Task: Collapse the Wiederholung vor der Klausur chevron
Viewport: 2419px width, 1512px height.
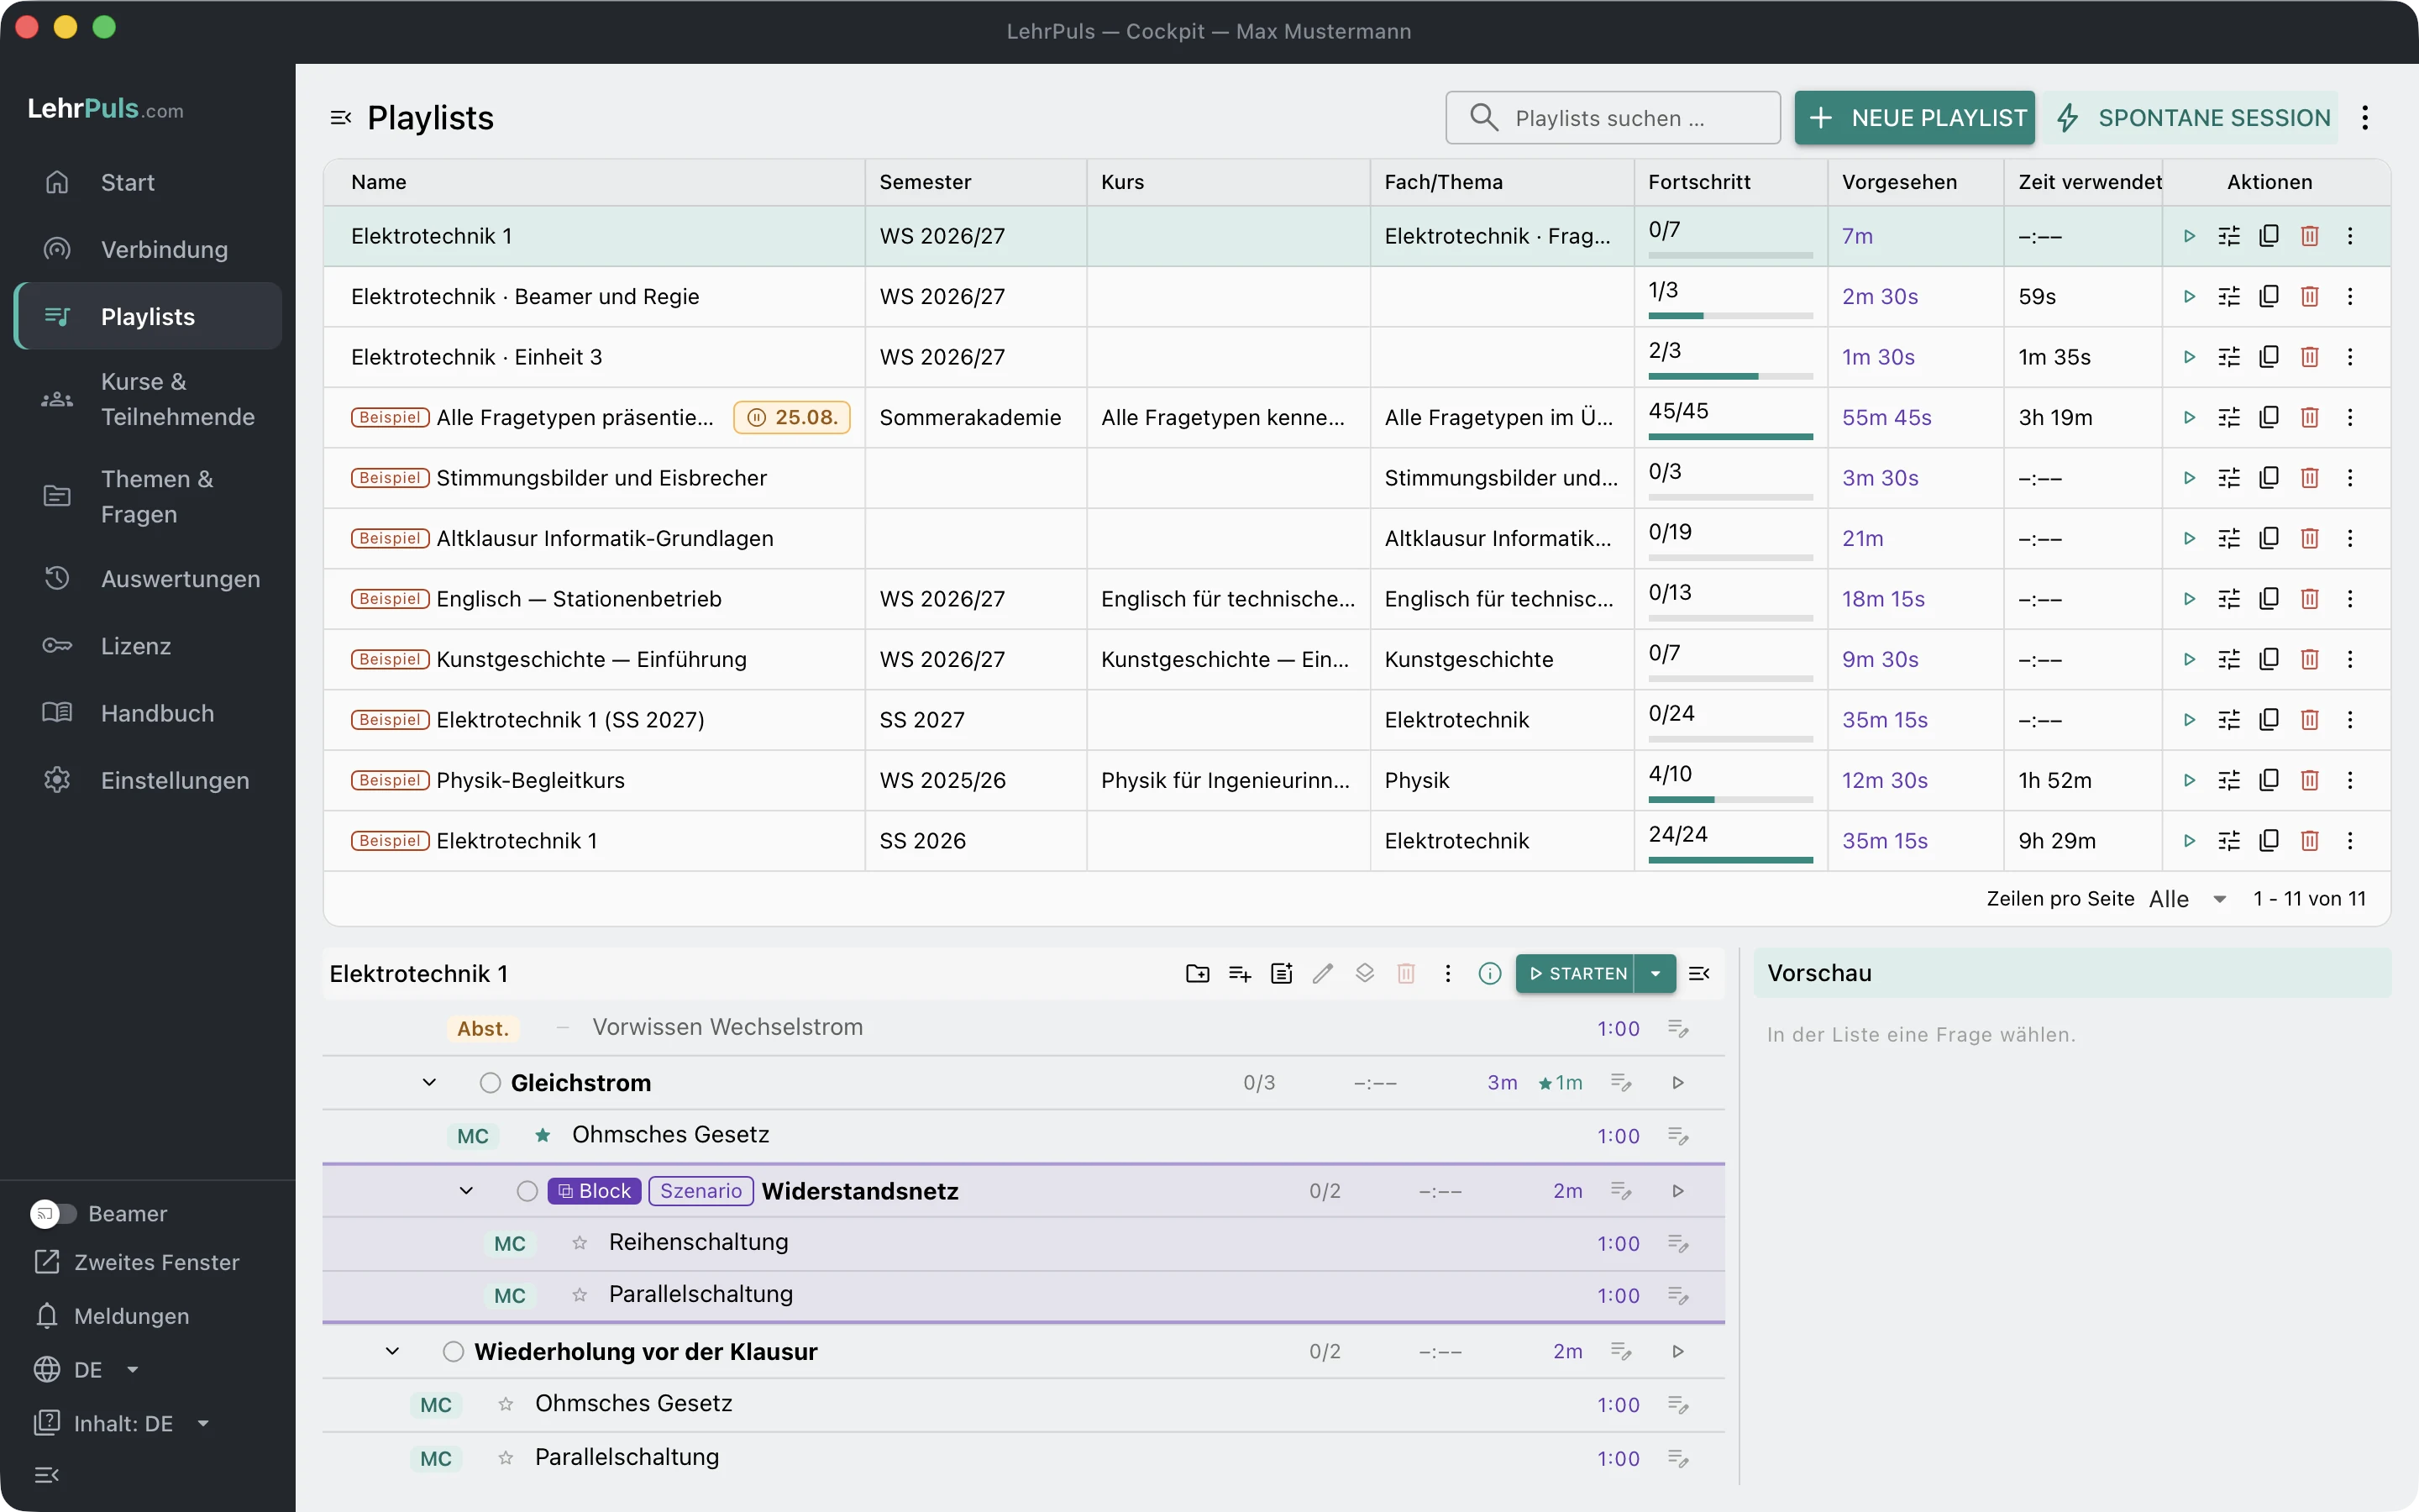Action: (x=393, y=1352)
